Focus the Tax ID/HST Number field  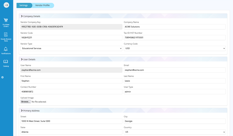point(174,37)
